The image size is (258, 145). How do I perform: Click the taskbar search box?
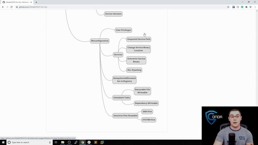pyautogui.click(x=29, y=142)
